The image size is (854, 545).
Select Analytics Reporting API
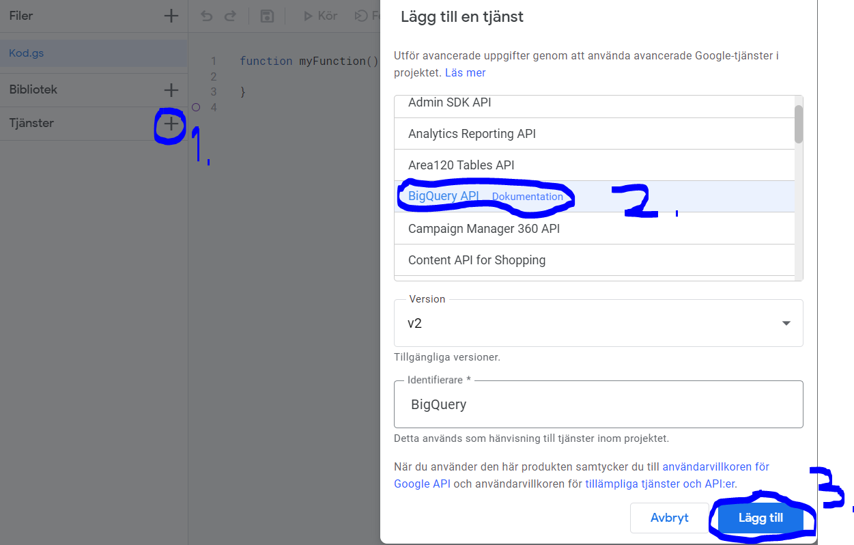[595, 134]
